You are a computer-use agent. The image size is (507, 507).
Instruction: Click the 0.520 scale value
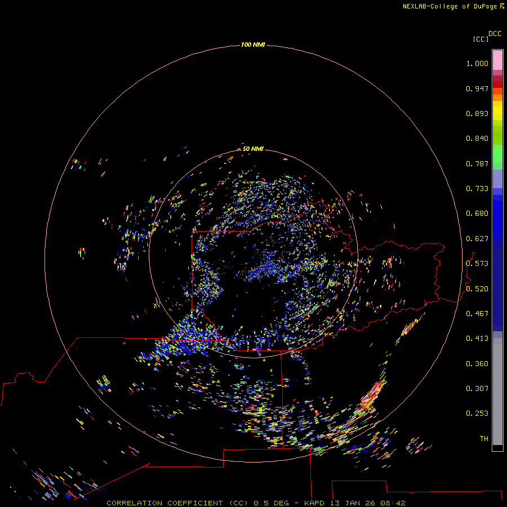pyautogui.click(x=477, y=289)
